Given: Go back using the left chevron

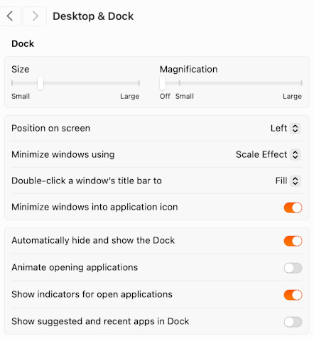Looking at the screenshot, I should point(10,16).
